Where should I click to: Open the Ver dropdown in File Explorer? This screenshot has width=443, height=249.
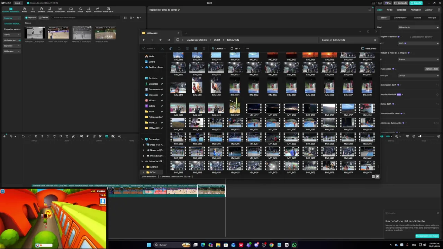236,48
